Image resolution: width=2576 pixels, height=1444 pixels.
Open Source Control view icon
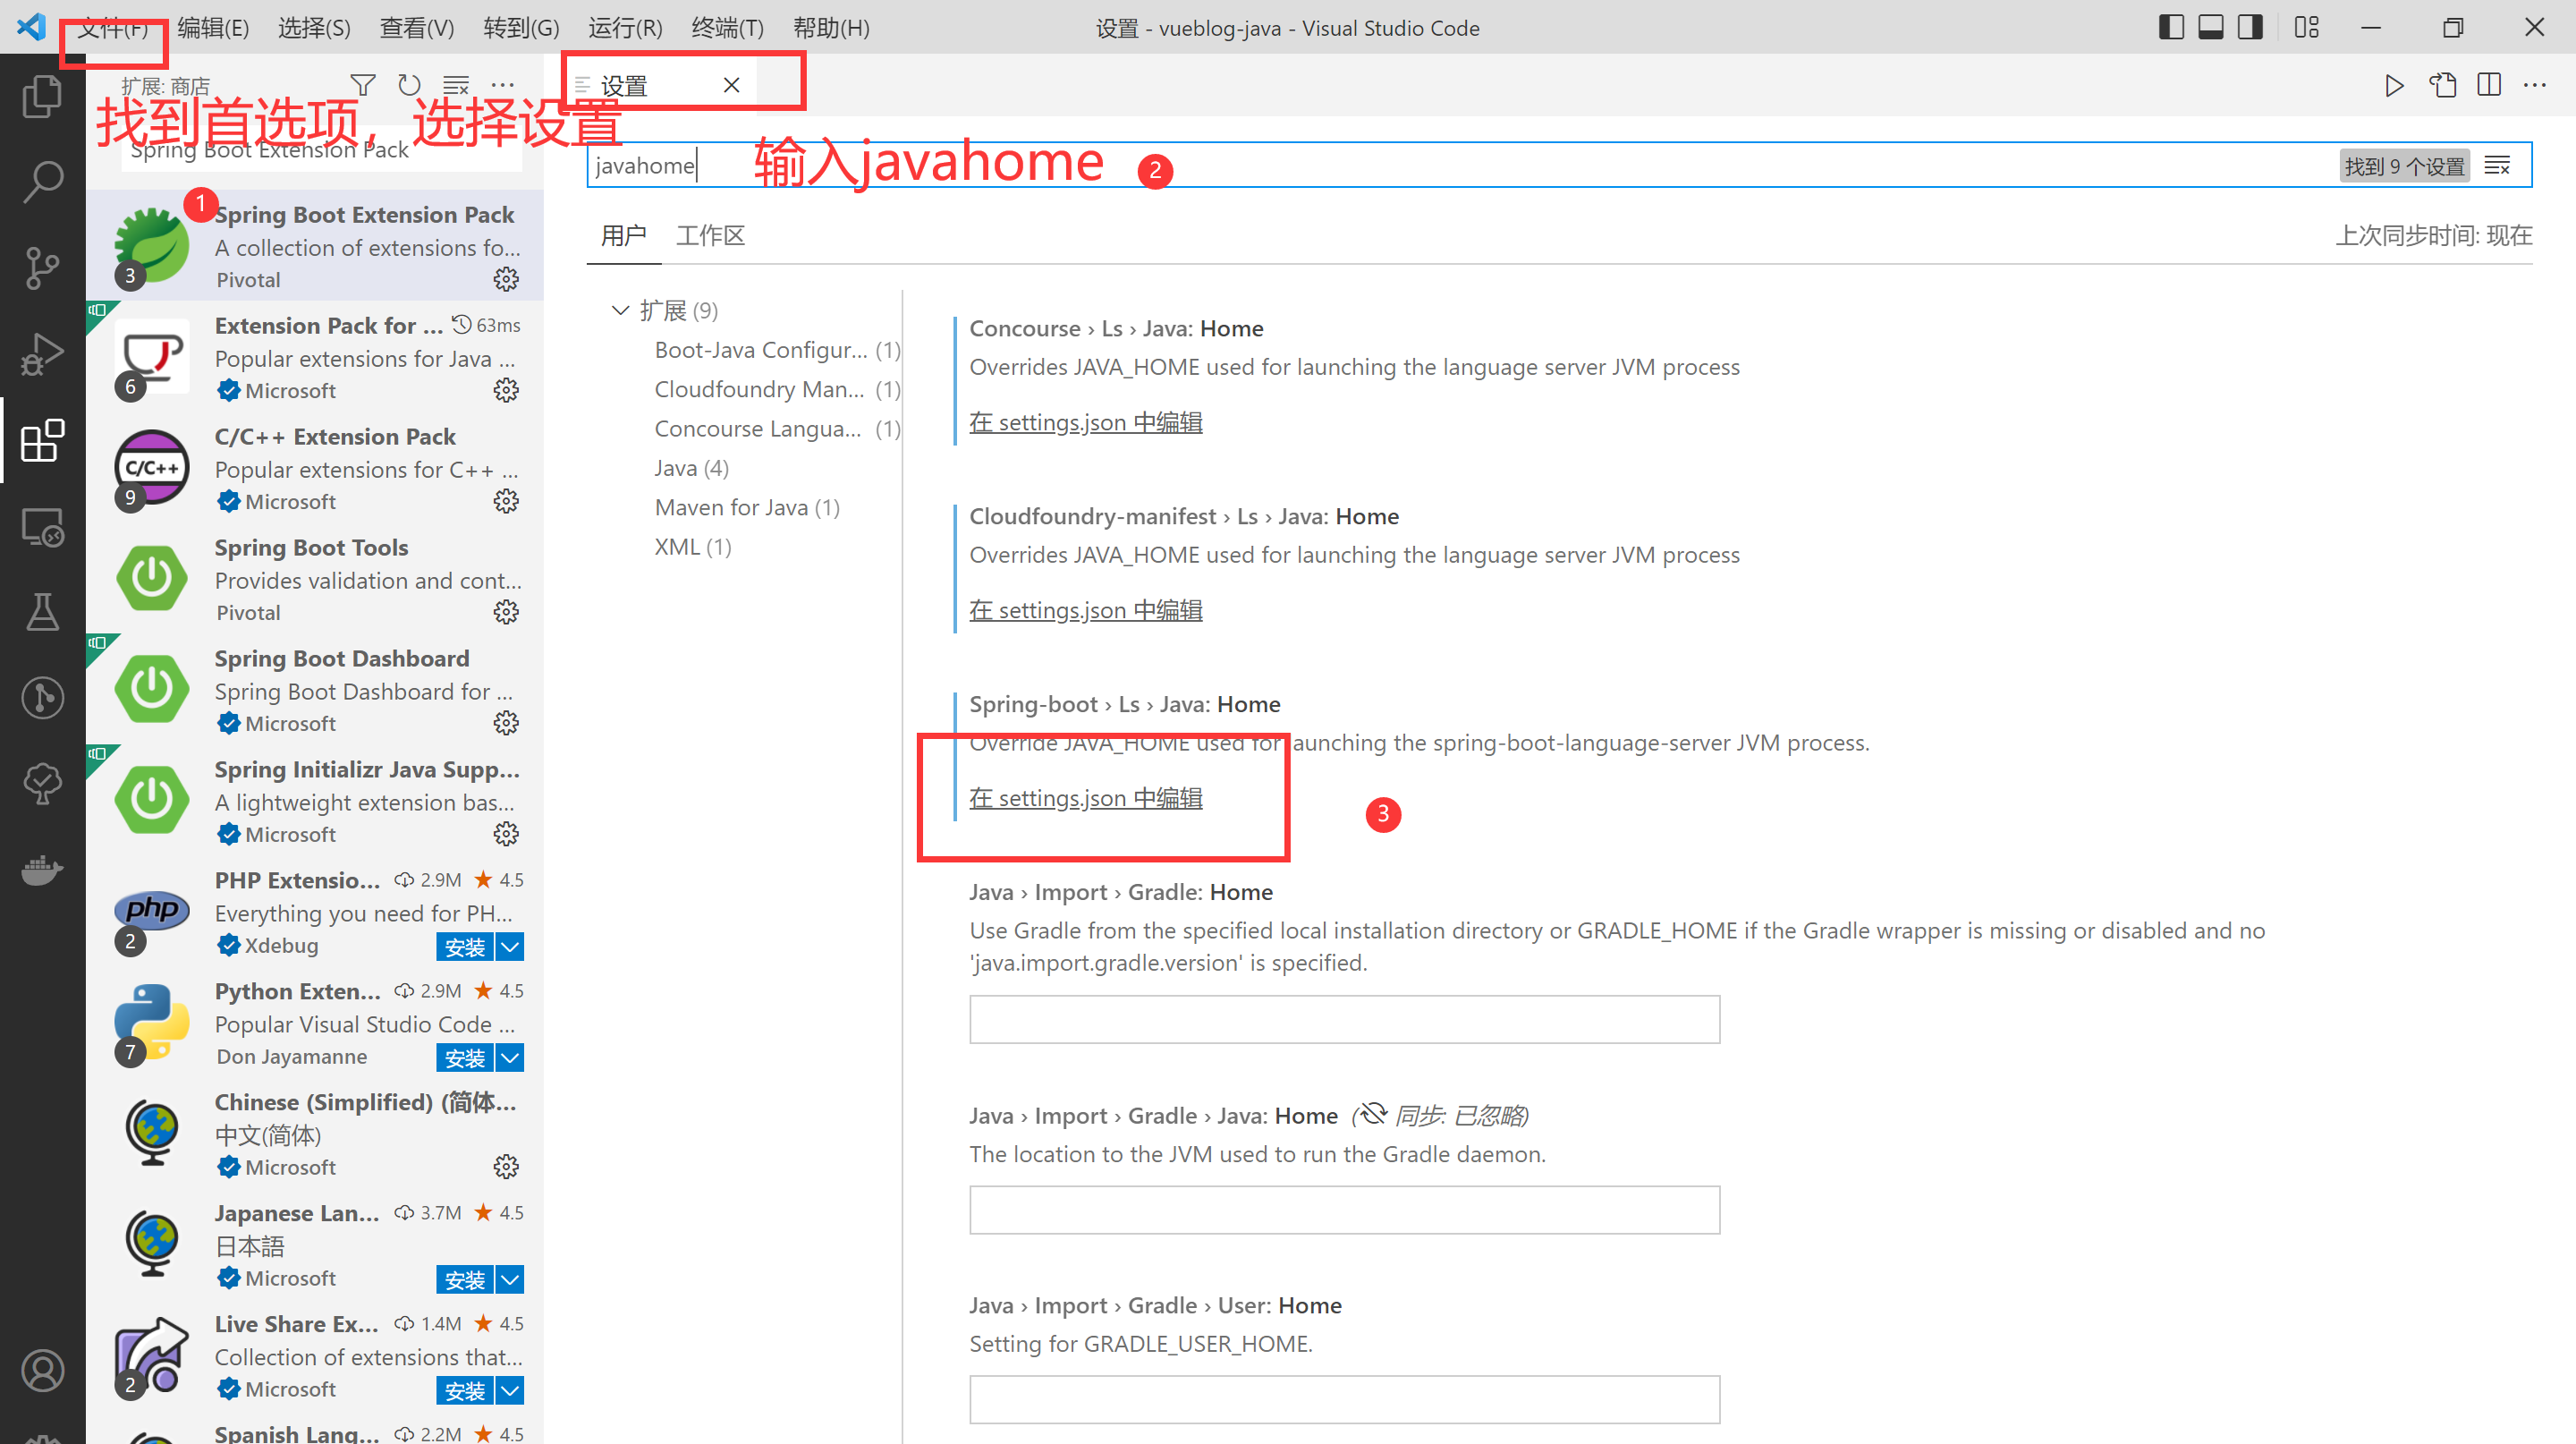coord(42,268)
